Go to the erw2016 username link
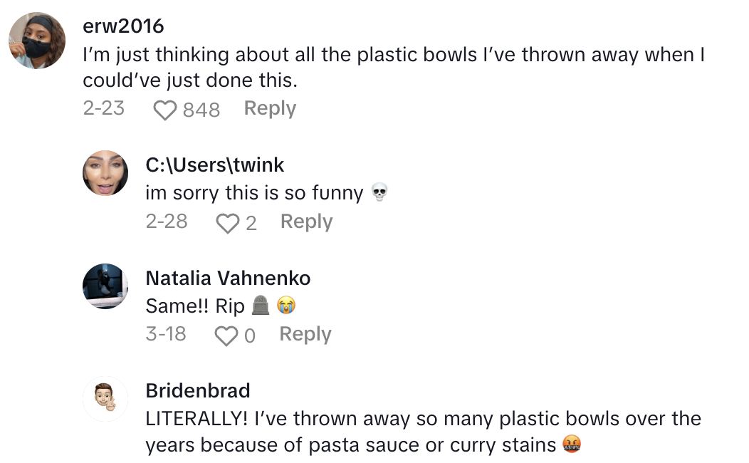 click(x=123, y=26)
